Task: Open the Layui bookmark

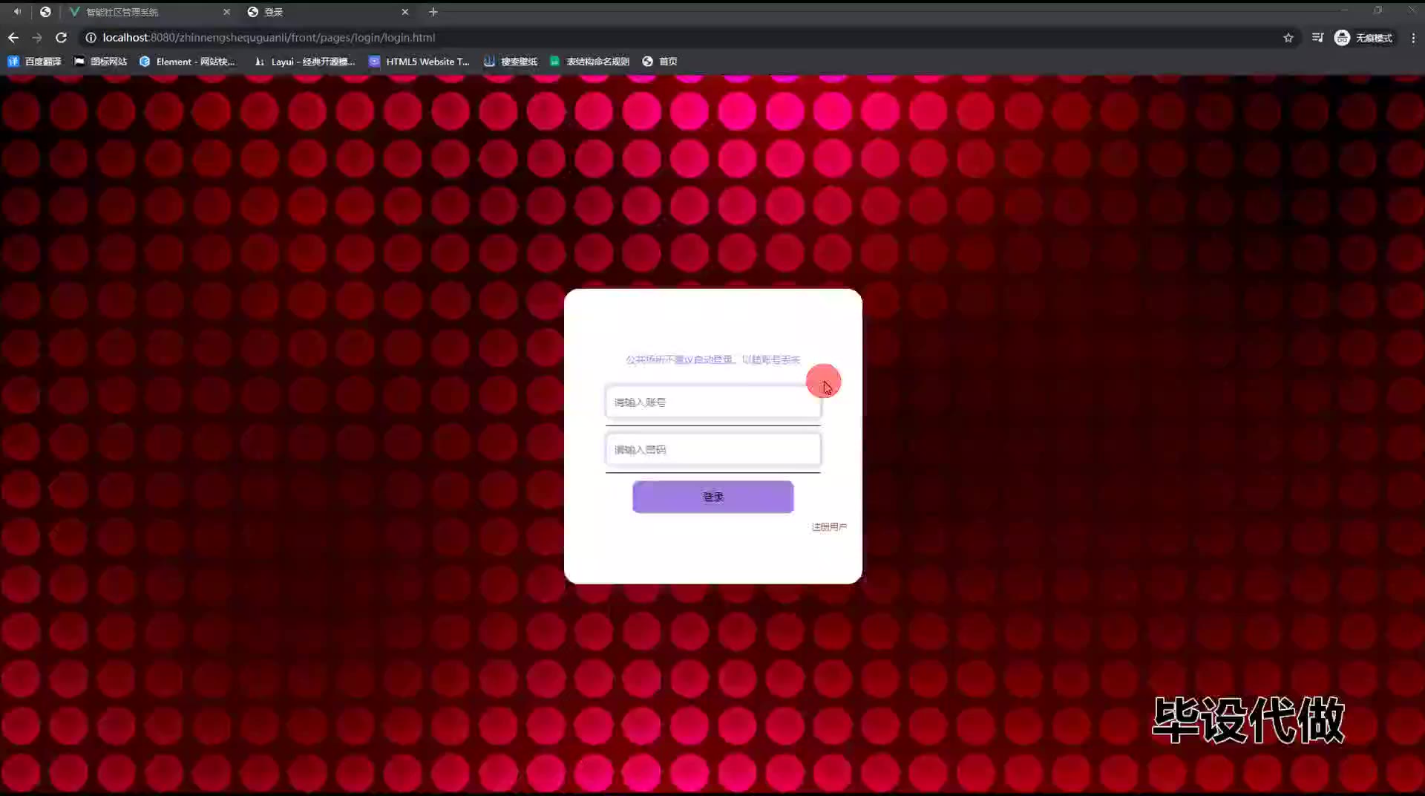Action: pyautogui.click(x=305, y=62)
